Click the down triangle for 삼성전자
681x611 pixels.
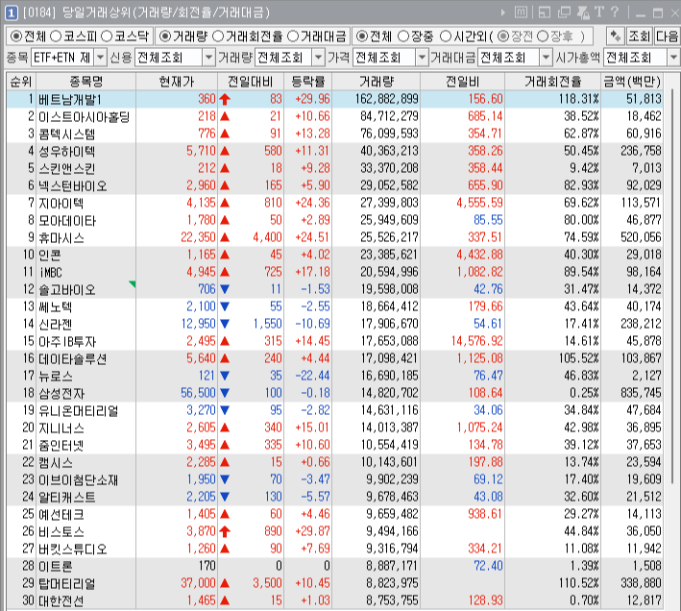[225, 393]
